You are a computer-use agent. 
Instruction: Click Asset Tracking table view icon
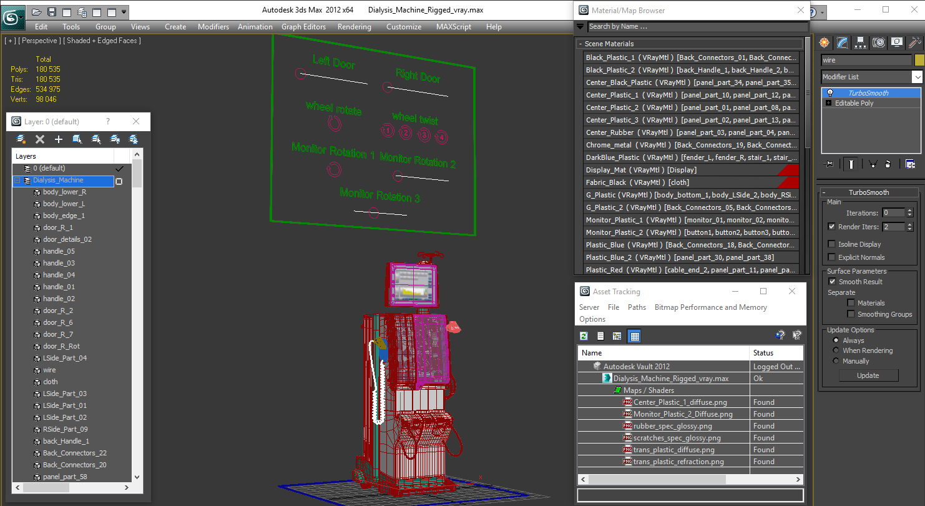click(634, 336)
